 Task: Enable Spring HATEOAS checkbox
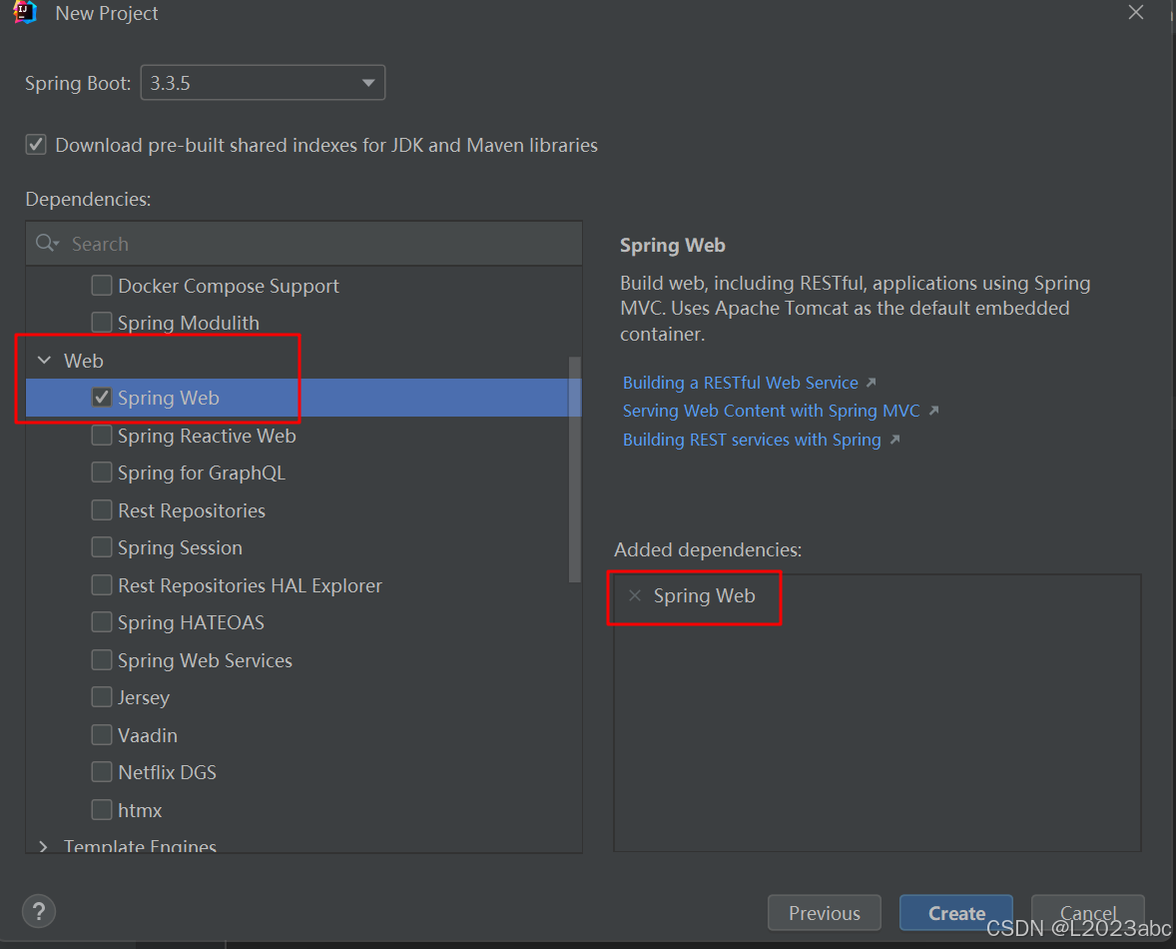tap(101, 622)
